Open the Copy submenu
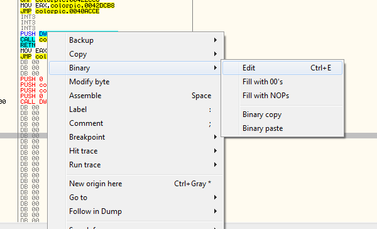This screenshot has width=377, height=229. coord(136,54)
